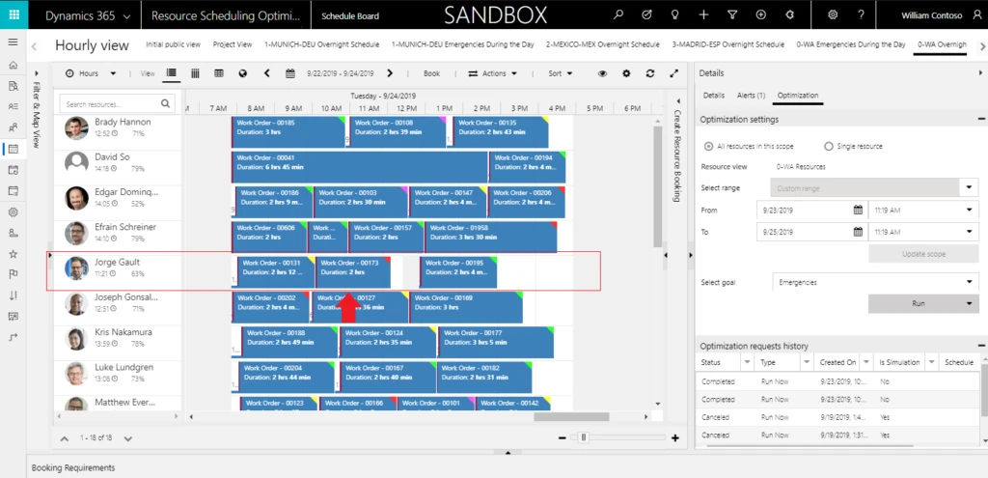Adjust the zoom slider below the board

[582, 438]
